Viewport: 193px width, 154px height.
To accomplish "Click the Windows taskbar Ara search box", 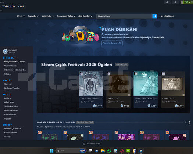I will [x=71, y=151].
